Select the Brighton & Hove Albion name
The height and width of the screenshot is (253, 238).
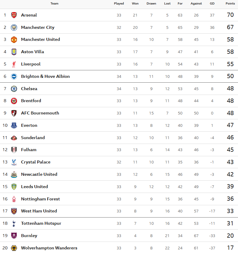coord(45,76)
